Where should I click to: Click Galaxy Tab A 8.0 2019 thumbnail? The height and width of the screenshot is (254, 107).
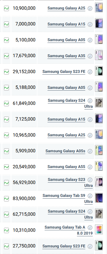(x=99, y=229)
